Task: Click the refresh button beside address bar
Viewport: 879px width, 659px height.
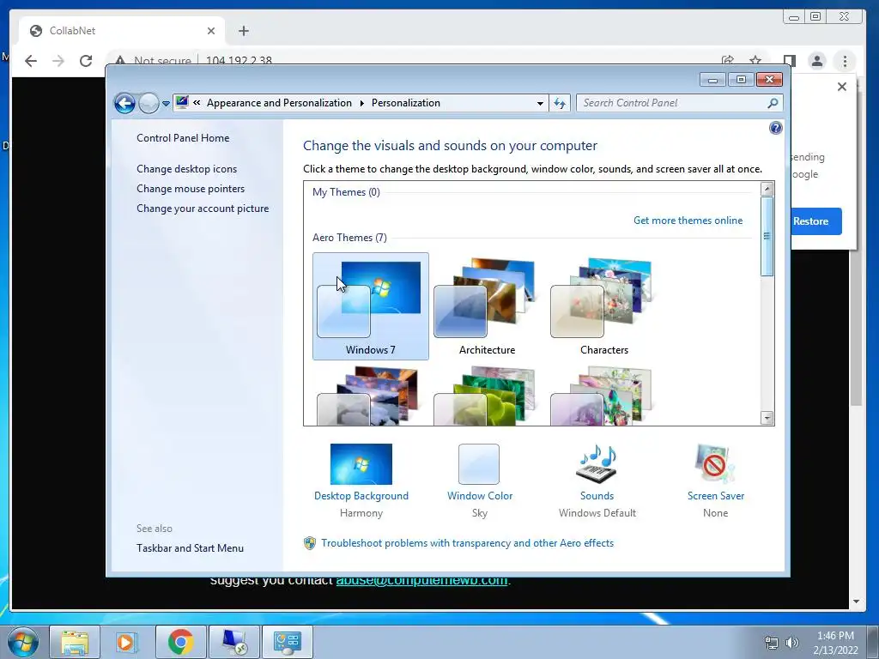Action: (x=560, y=103)
